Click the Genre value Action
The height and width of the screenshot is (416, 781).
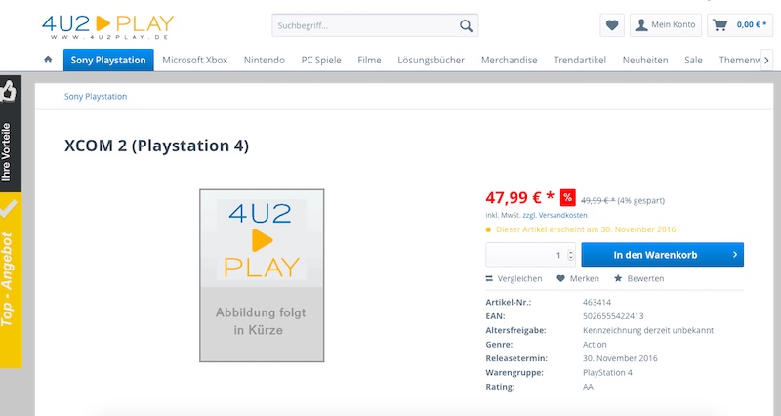595,345
